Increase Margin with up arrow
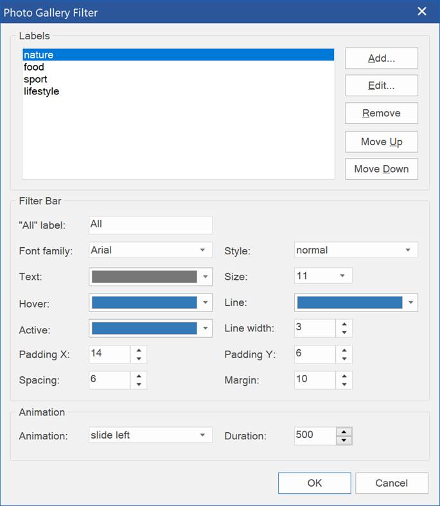 coord(344,376)
